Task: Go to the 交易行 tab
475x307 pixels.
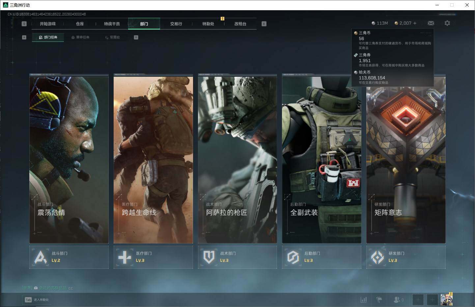Action: 176,24
